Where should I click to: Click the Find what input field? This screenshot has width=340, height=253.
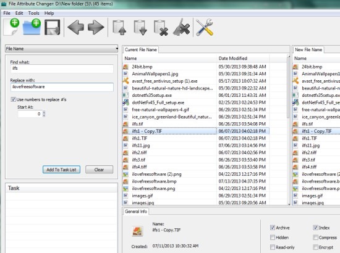pyautogui.click(x=62, y=68)
